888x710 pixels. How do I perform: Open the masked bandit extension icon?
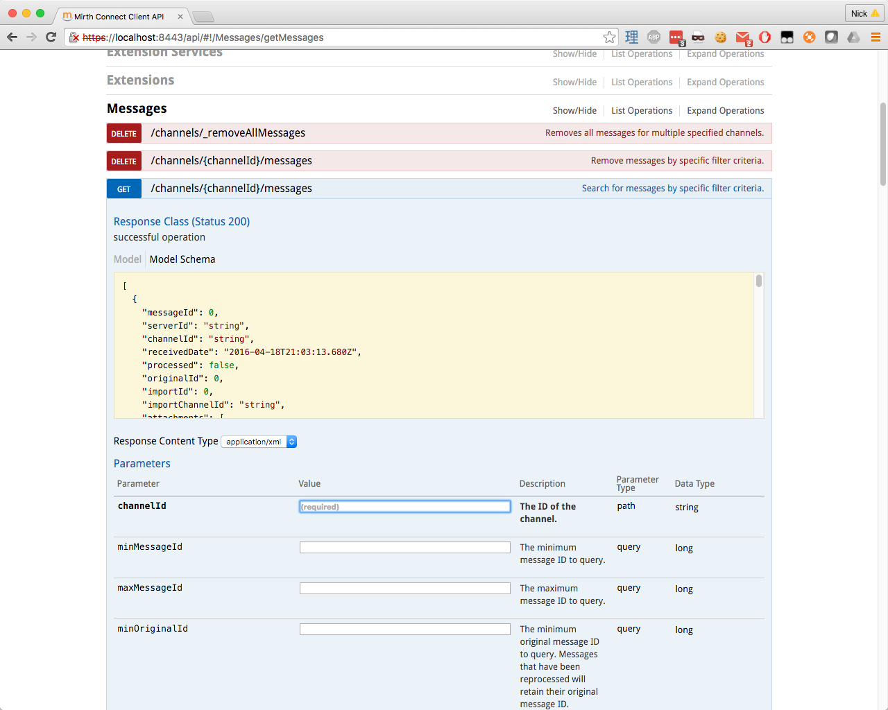pyautogui.click(x=698, y=37)
